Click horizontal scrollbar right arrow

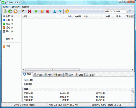click(133, 70)
